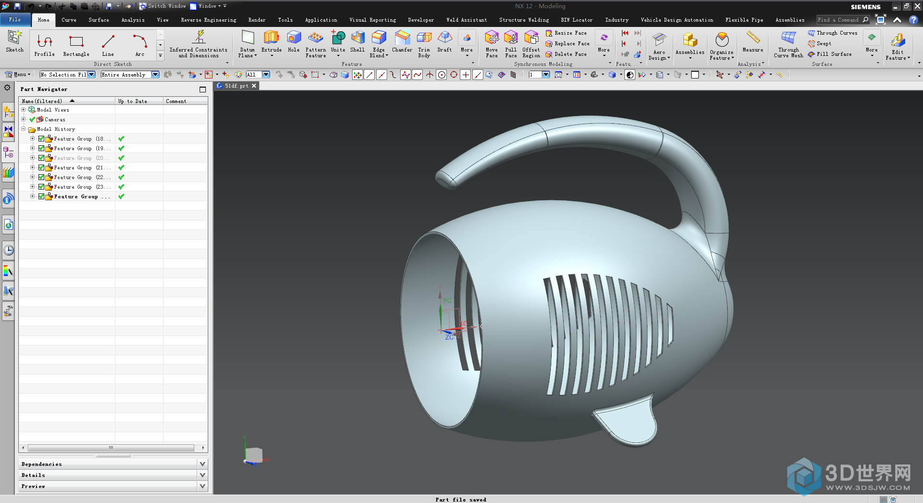Collapse the Model History node

pyautogui.click(x=23, y=129)
